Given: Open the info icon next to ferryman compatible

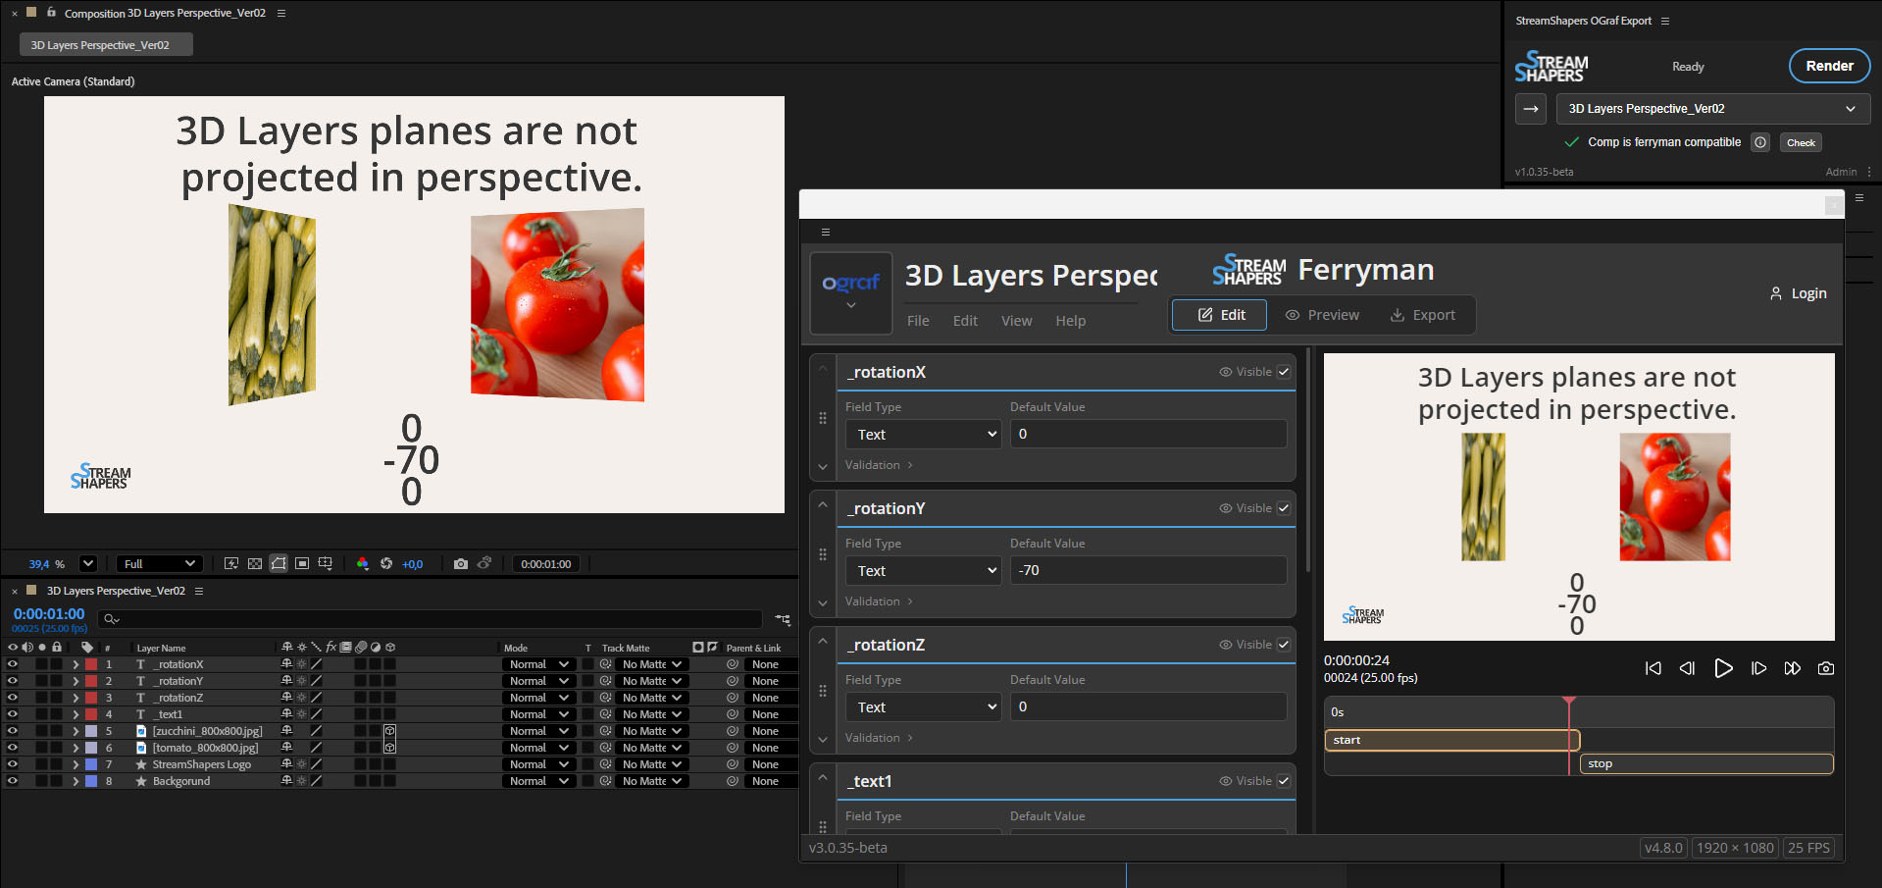Looking at the screenshot, I should [x=1760, y=142].
